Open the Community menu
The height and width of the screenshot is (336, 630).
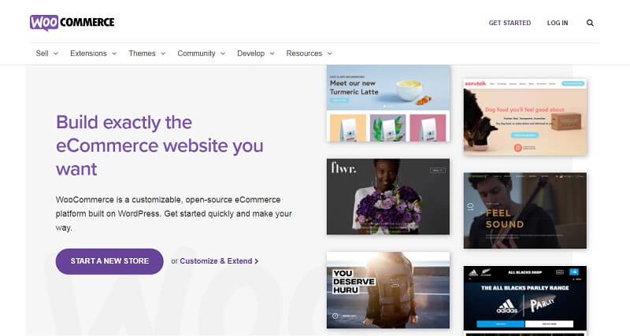(196, 54)
